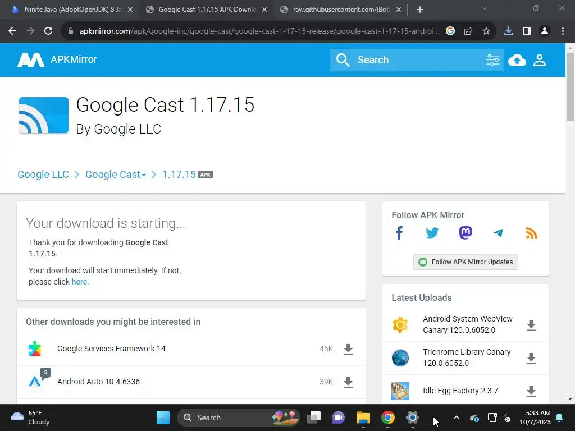Viewport: 575px width, 431px height.
Task: Click the APKMirror search field
Action: (418, 59)
